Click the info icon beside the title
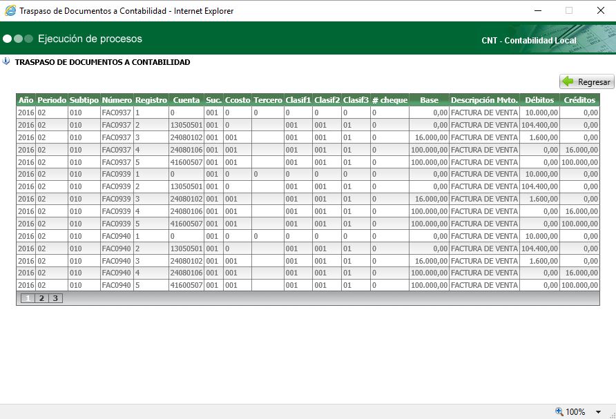Viewport: 616px width, 419px height. click(6, 61)
